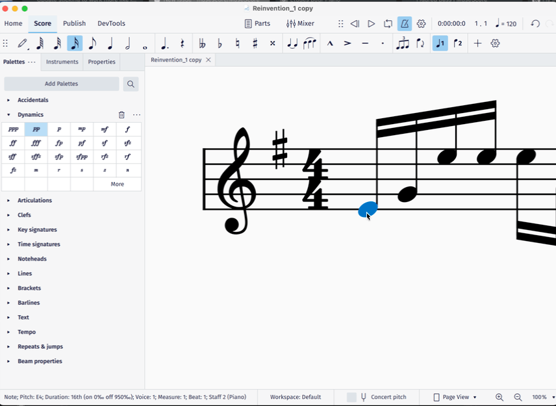The width and height of the screenshot is (556, 406).
Task: Add staccato articulation
Action: click(383, 44)
